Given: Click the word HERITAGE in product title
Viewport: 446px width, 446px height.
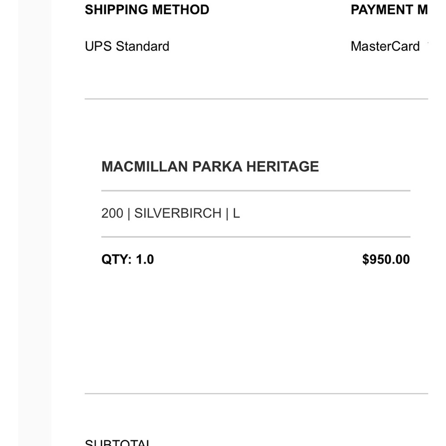Looking at the screenshot, I should (282, 166).
